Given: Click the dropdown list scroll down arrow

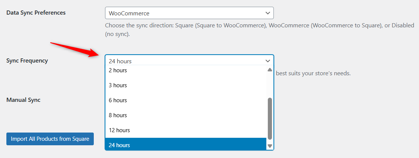Looking at the screenshot, I should (270, 146).
